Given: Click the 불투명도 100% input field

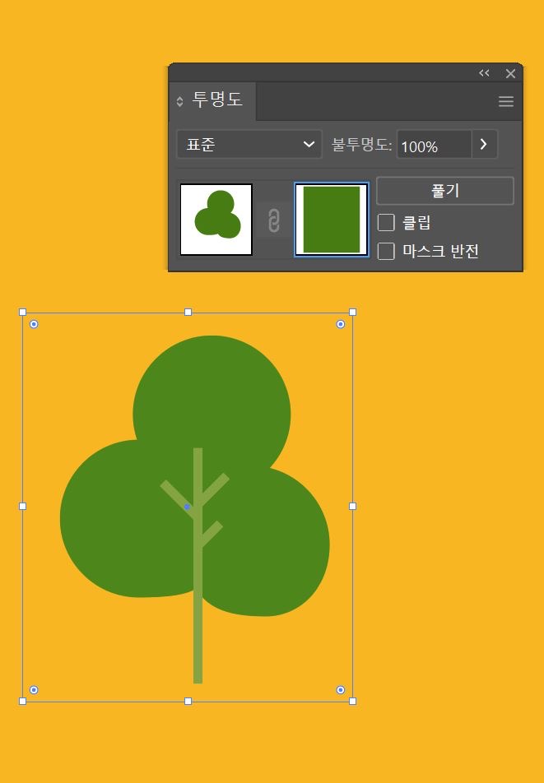Looking at the screenshot, I should click(x=434, y=146).
